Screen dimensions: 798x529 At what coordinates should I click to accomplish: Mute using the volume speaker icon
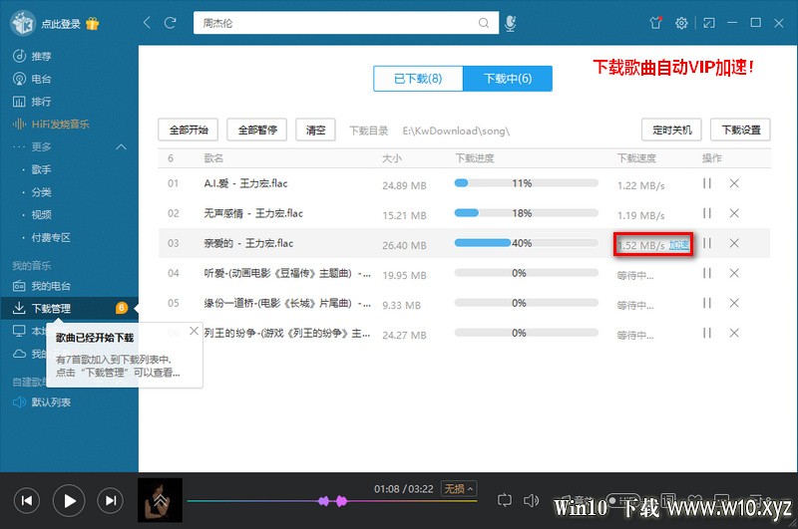tap(531, 500)
